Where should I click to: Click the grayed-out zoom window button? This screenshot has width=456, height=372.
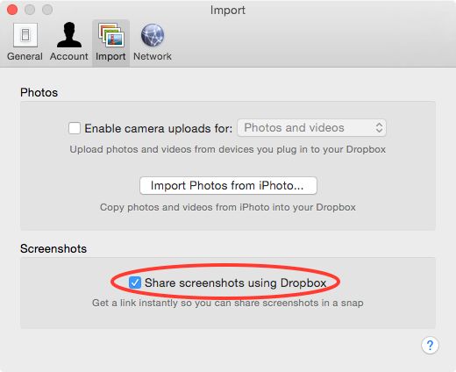(x=47, y=10)
